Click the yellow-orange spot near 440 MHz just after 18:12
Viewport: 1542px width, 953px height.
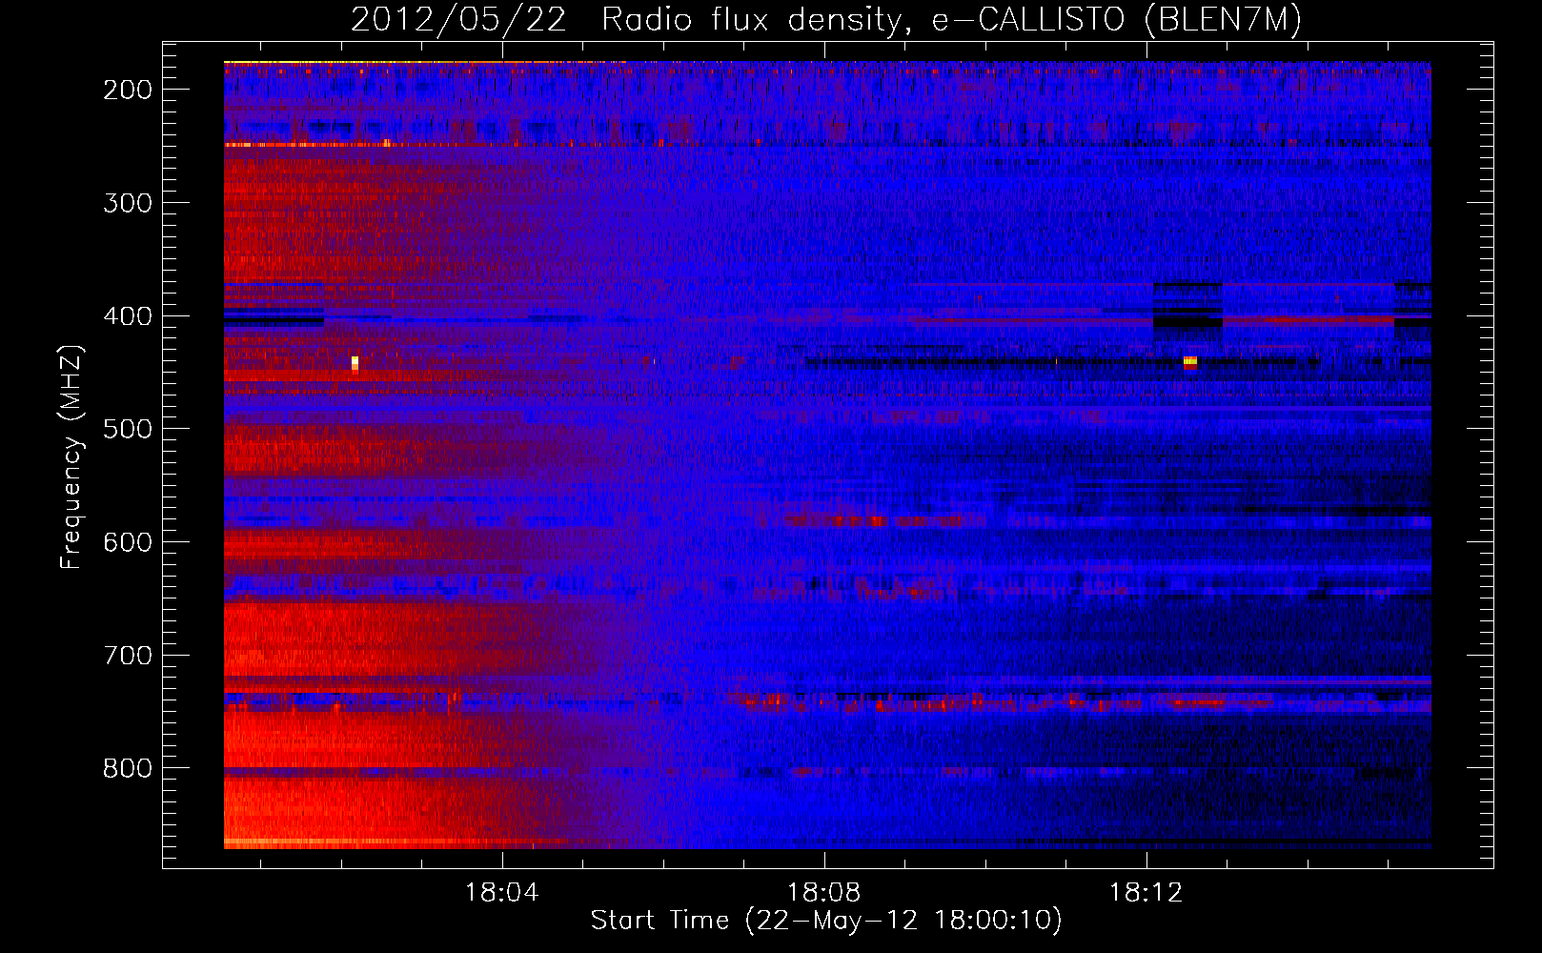tap(1189, 361)
